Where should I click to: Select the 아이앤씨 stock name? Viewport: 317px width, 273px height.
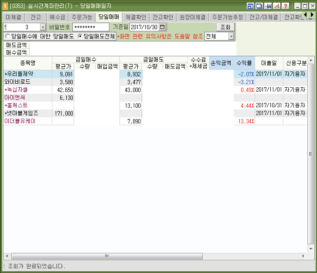(15, 98)
